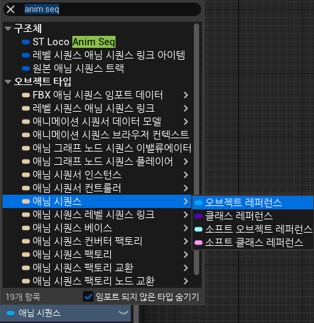This screenshot has width=314, height=323.
Task: Expand submenu arrow for 애님 시퀀스 레벨 시퀀스 링크
Action: tap(186, 215)
